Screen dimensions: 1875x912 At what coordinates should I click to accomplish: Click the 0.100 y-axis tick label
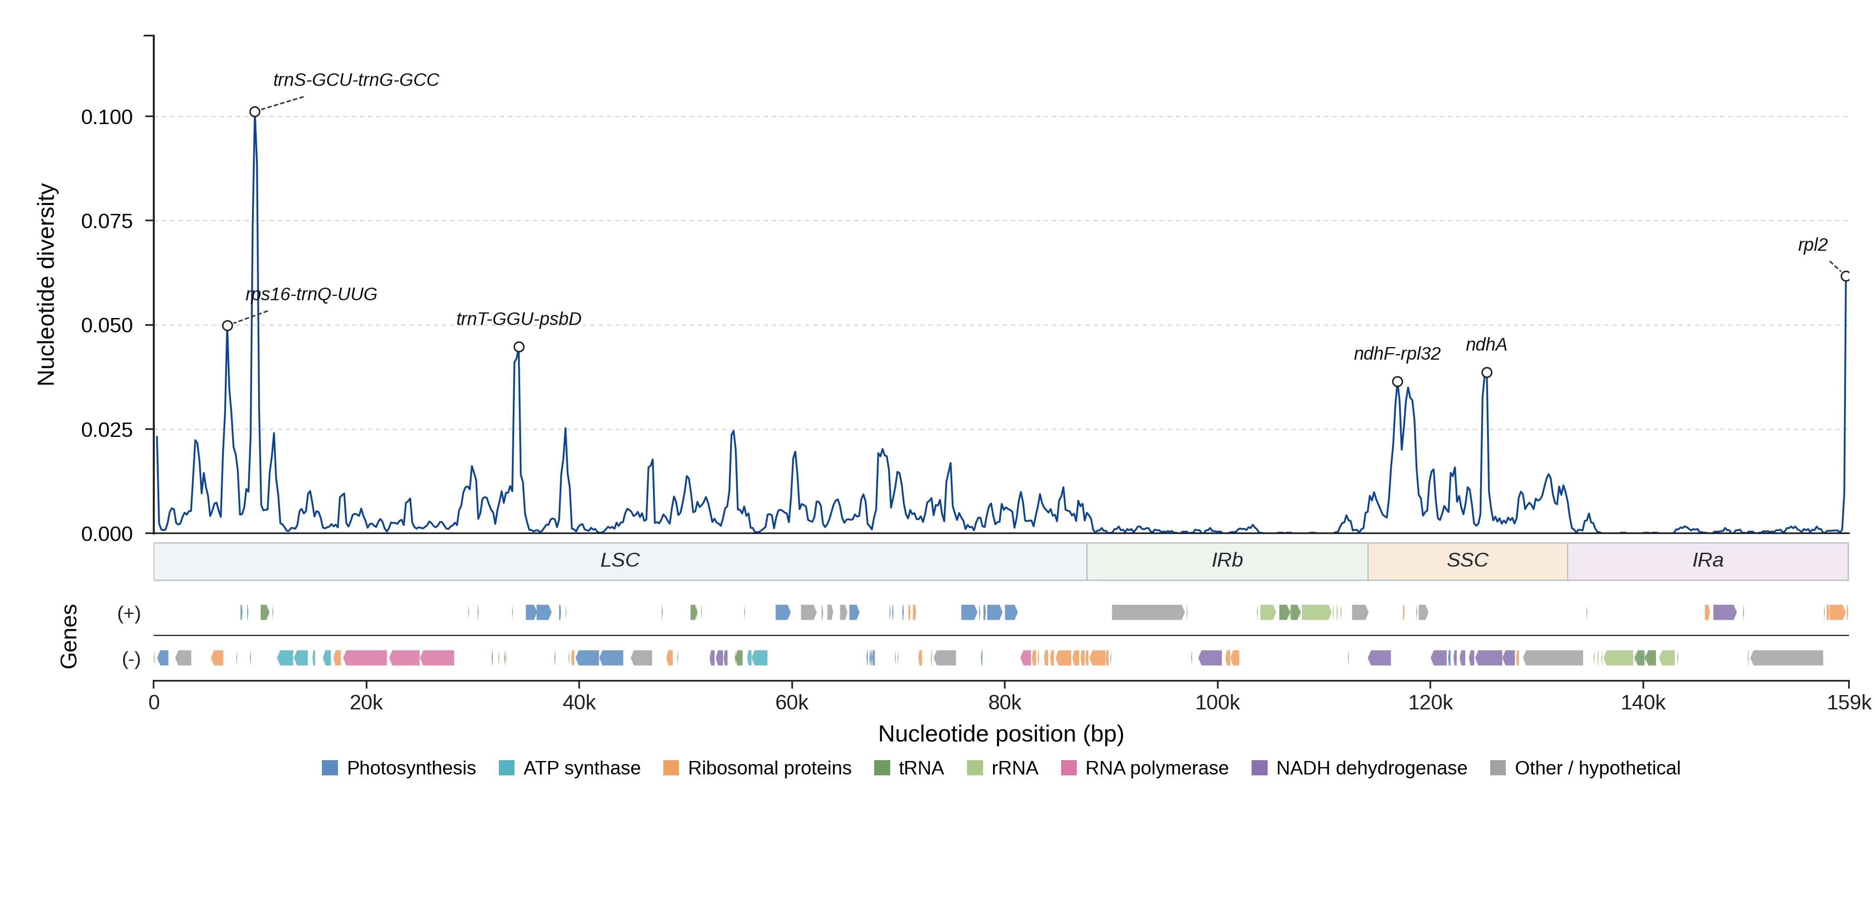tap(107, 117)
